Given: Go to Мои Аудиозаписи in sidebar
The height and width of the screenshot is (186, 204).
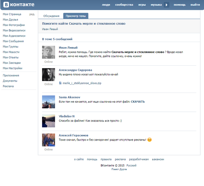Looking at the screenshot, I should pos(14,36).
